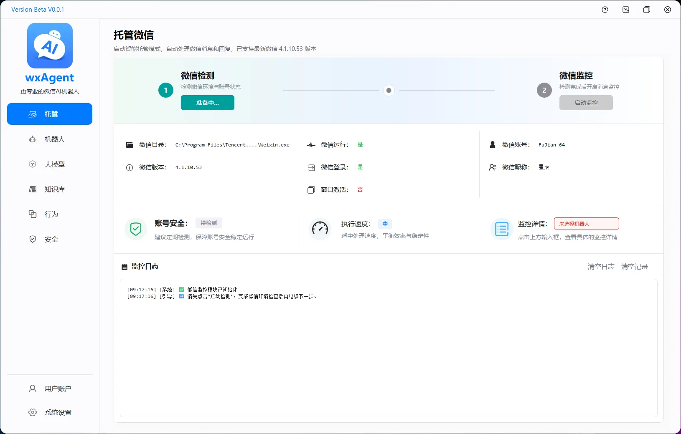
Task: Click the compact-mode icon in title bar
Action: [626, 10]
